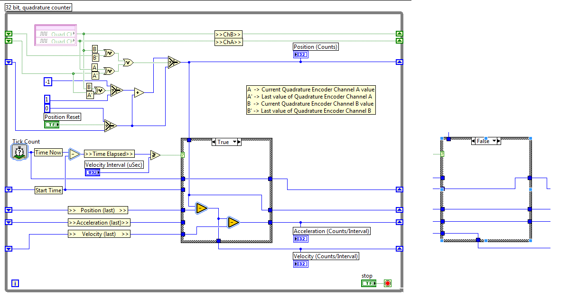Select the XOR gate fed by B and B'
The image size is (578, 298).
click(x=109, y=53)
